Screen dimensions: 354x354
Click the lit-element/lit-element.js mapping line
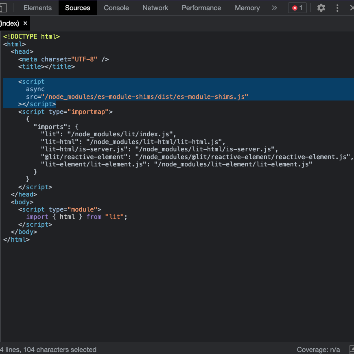tap(177, 164)
